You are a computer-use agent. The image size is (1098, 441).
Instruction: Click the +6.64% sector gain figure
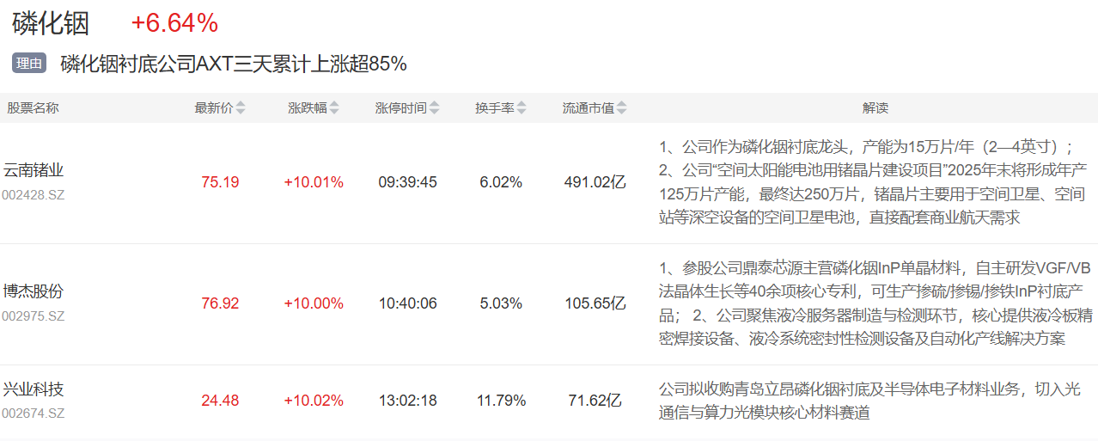(x=174, y=23)
